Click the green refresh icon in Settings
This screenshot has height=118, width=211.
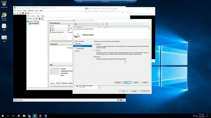tap(107, 24)
